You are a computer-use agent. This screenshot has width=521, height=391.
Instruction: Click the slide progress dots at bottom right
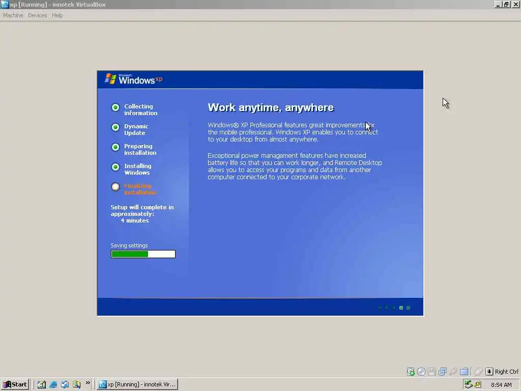[x=394, y=308]
